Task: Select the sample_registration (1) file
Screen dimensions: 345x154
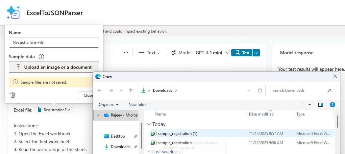Action: (x=177, y=134)
